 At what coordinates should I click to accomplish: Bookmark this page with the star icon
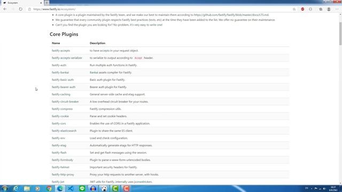point(294,9)
